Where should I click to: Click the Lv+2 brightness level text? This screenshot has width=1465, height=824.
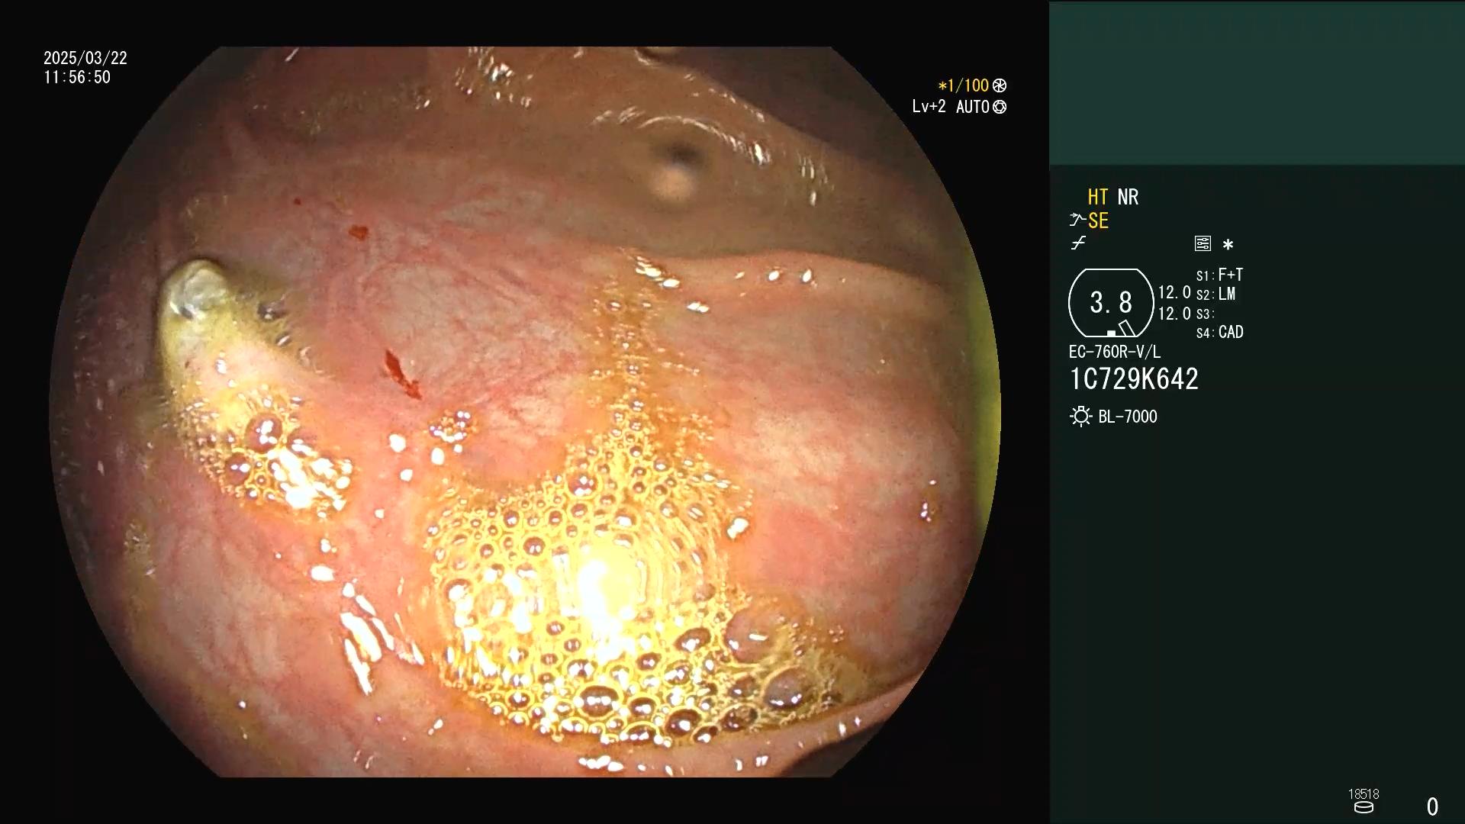pyautogui.click(x=929, y=107)
